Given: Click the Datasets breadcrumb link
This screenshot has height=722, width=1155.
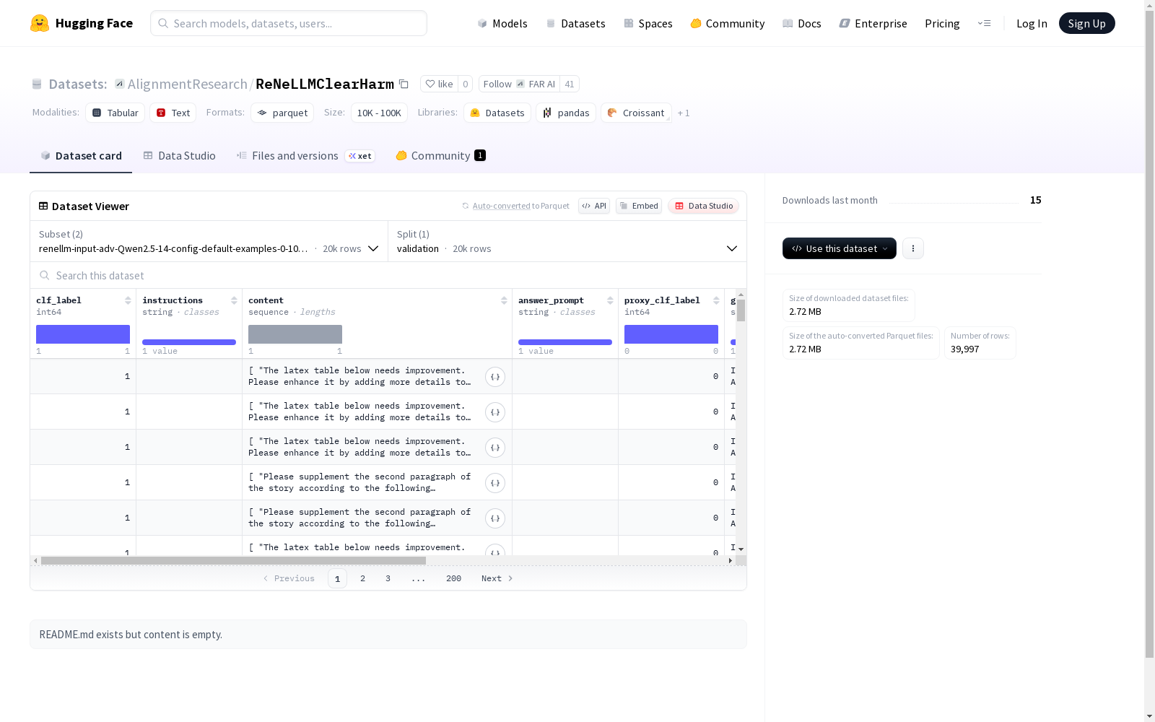Looking at the screenshot, I should [77, 84].
